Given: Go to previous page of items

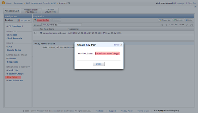Looking at the screenshot, I should [x=166, y=25].
